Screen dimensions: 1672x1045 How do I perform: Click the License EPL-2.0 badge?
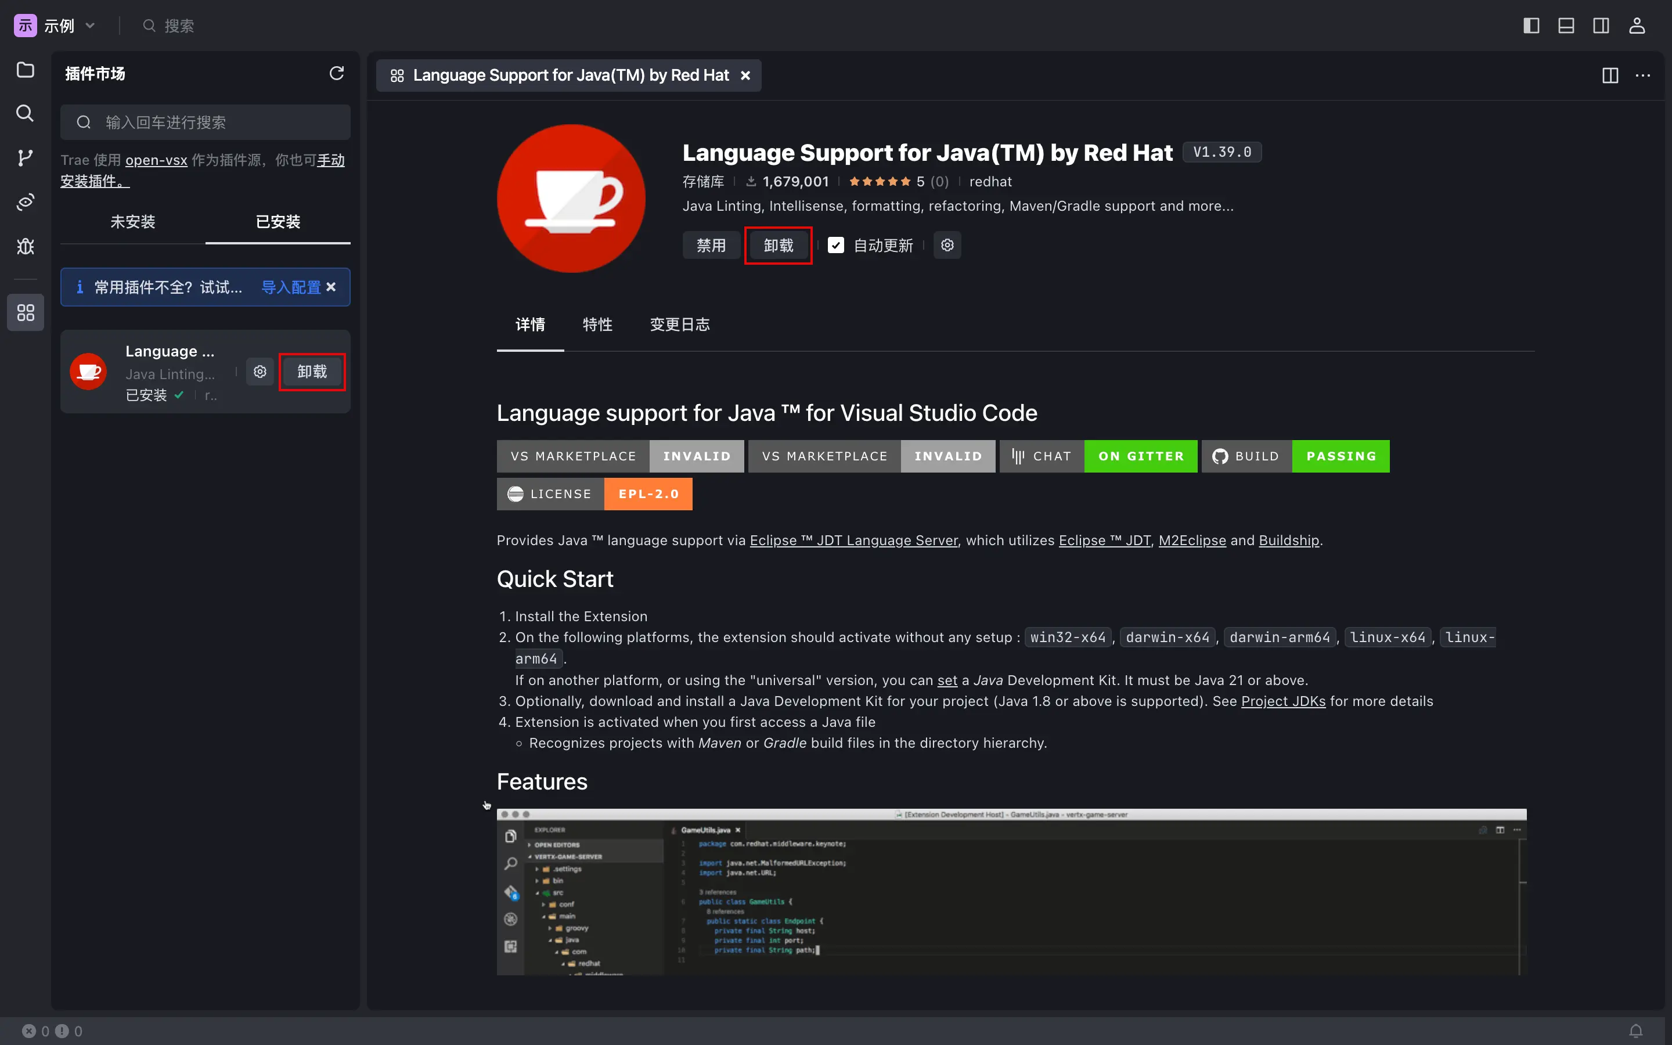594,493
